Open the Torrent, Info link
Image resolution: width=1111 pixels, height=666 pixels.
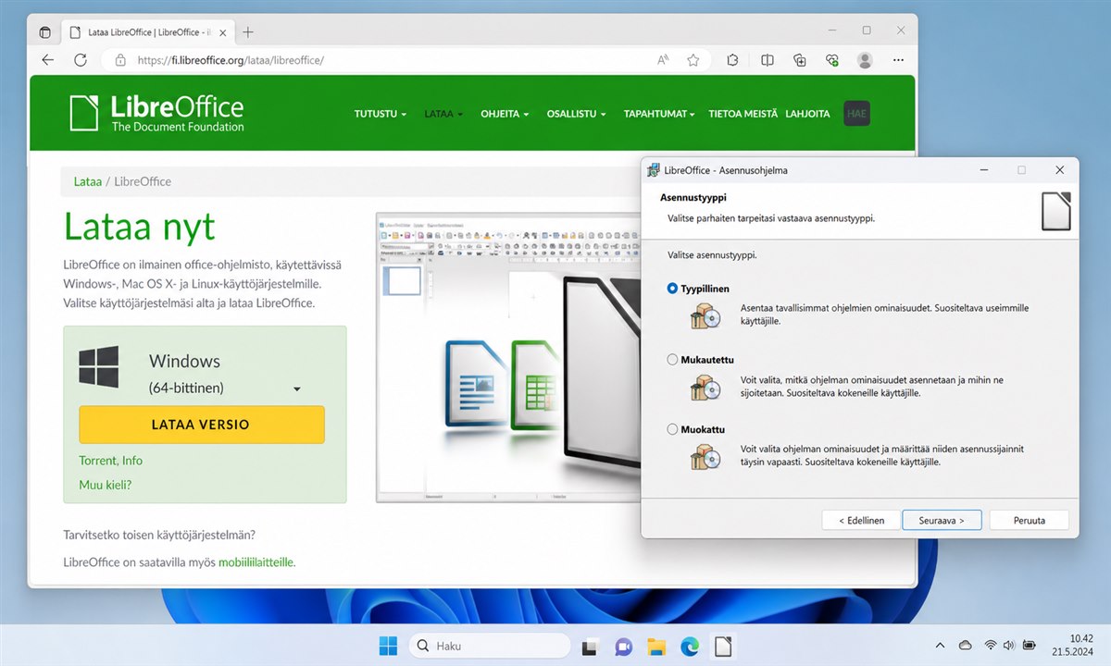pos(110,461)
